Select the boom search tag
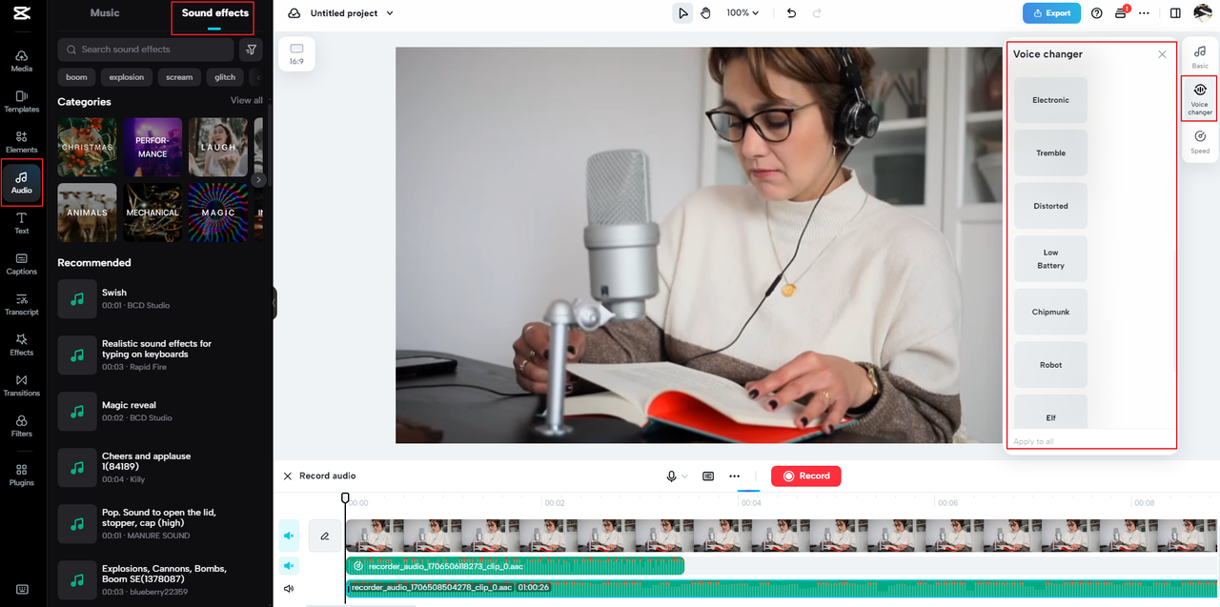Image resolution: width=1220 pixels, height=607 pixels. pyautogui.click(x=76, y=77)
